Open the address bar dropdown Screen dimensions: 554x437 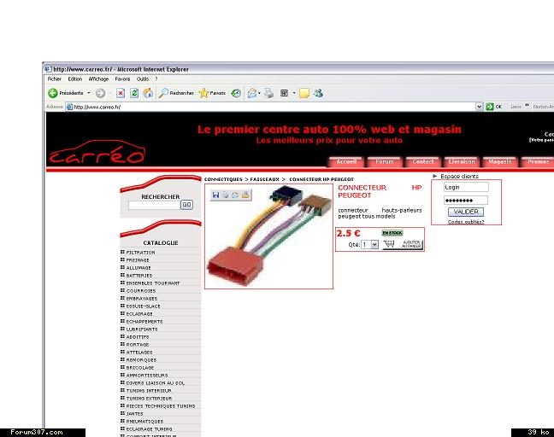click(479, 107)
